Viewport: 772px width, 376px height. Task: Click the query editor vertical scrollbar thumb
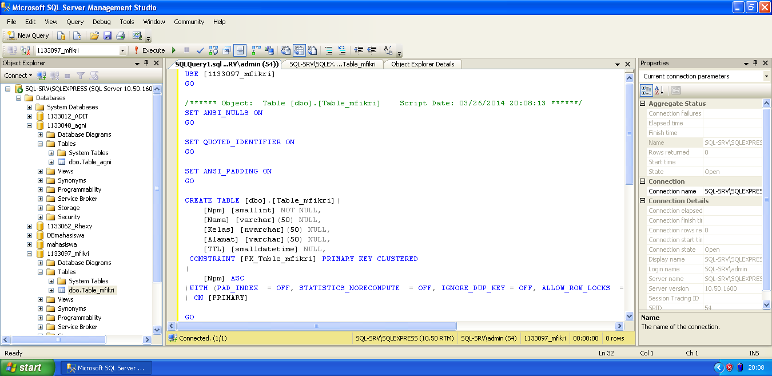(x=630, y=134)
